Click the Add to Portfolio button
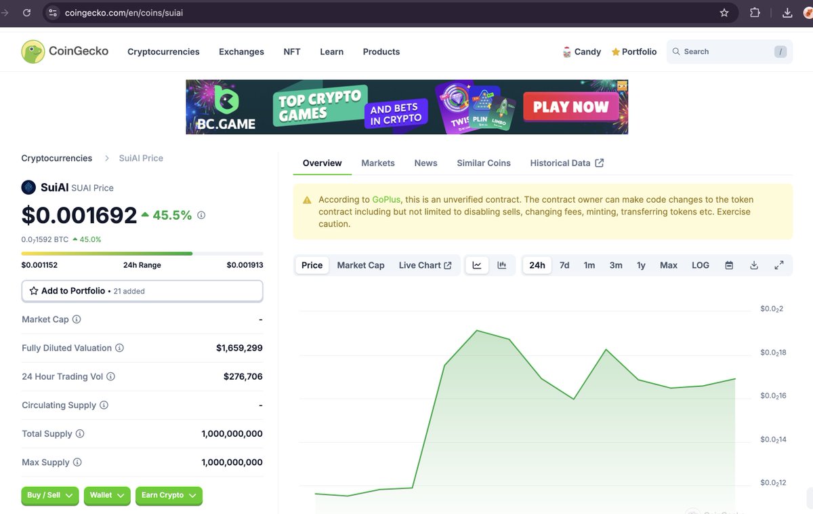This screenshot has height=514, width=813. (142, 291)
